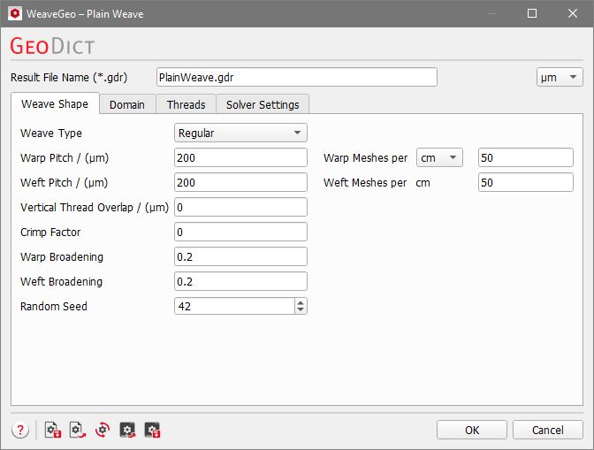Open the Weave Type dropdown
The image size is (594, 450).
tap(240, 133)
